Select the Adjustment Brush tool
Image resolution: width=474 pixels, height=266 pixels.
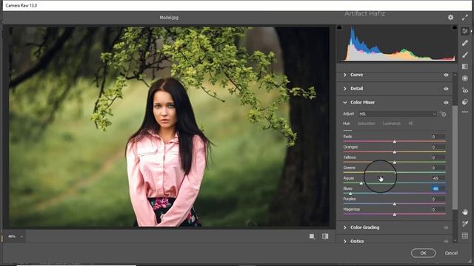465,55
